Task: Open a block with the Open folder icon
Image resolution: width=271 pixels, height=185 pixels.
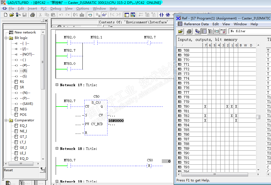Action: pyautogui.click(x=12, y=15)
